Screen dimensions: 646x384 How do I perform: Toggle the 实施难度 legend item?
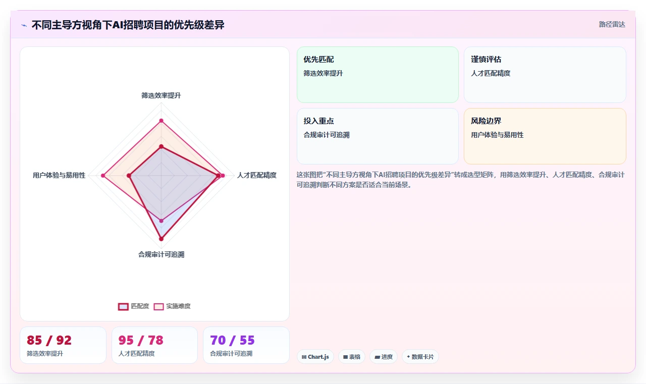[172, 306]
